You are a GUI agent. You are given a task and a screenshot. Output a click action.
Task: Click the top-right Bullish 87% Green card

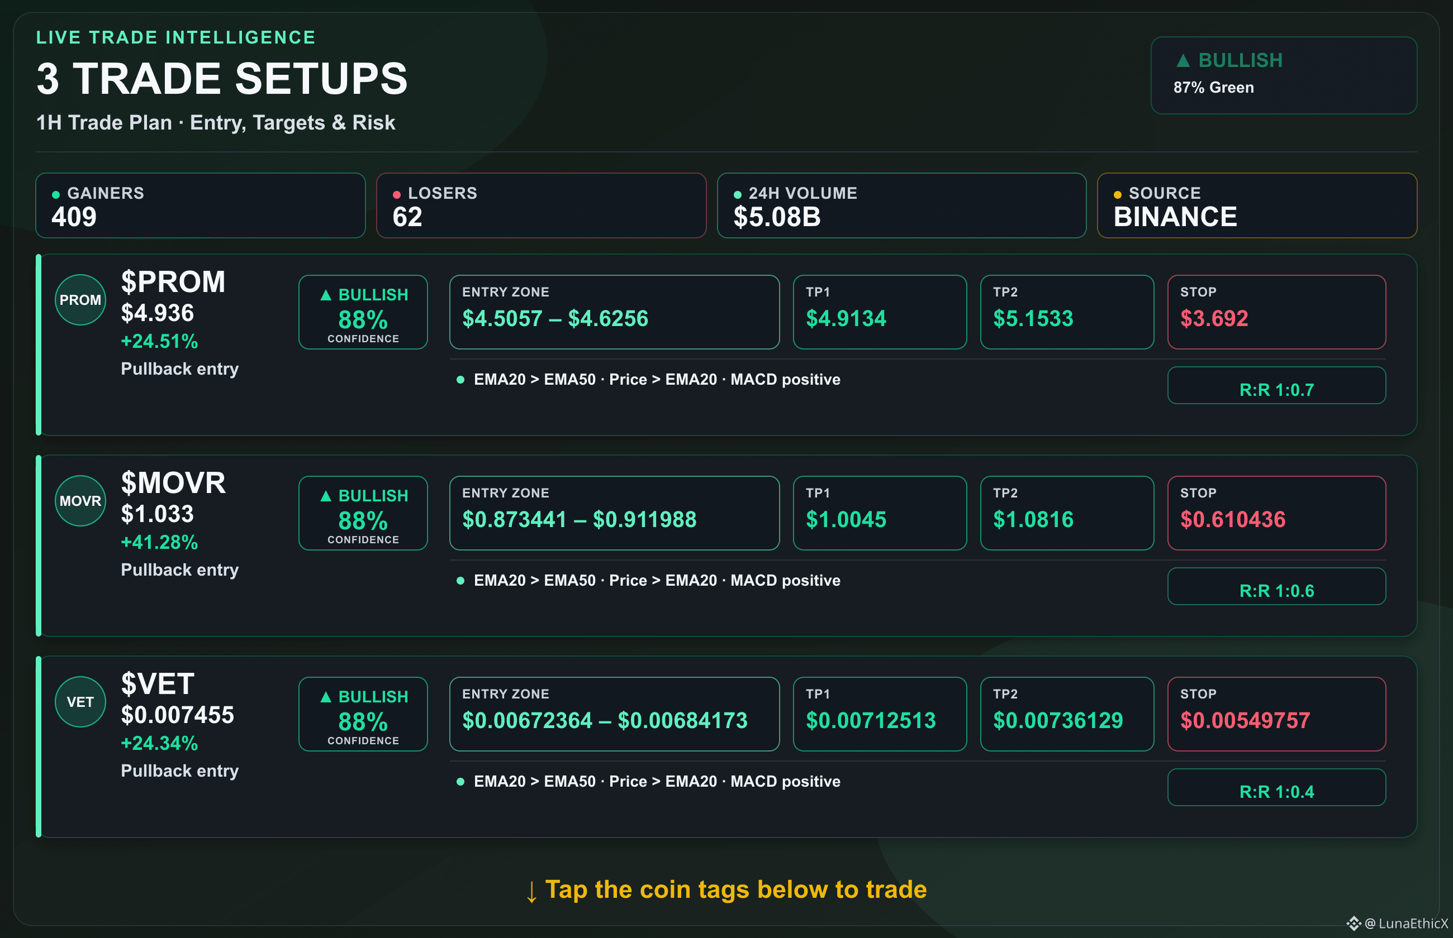(1284, 75)
